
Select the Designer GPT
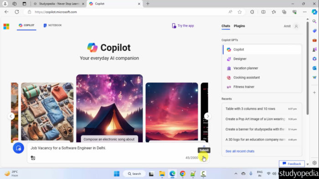tap(262, 59)
